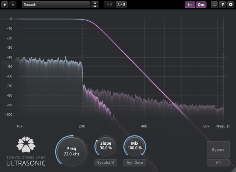236x172 pixels.
Task: Open the Smooth preset selector
Action: pyautogui.click(x=56, y=5)
